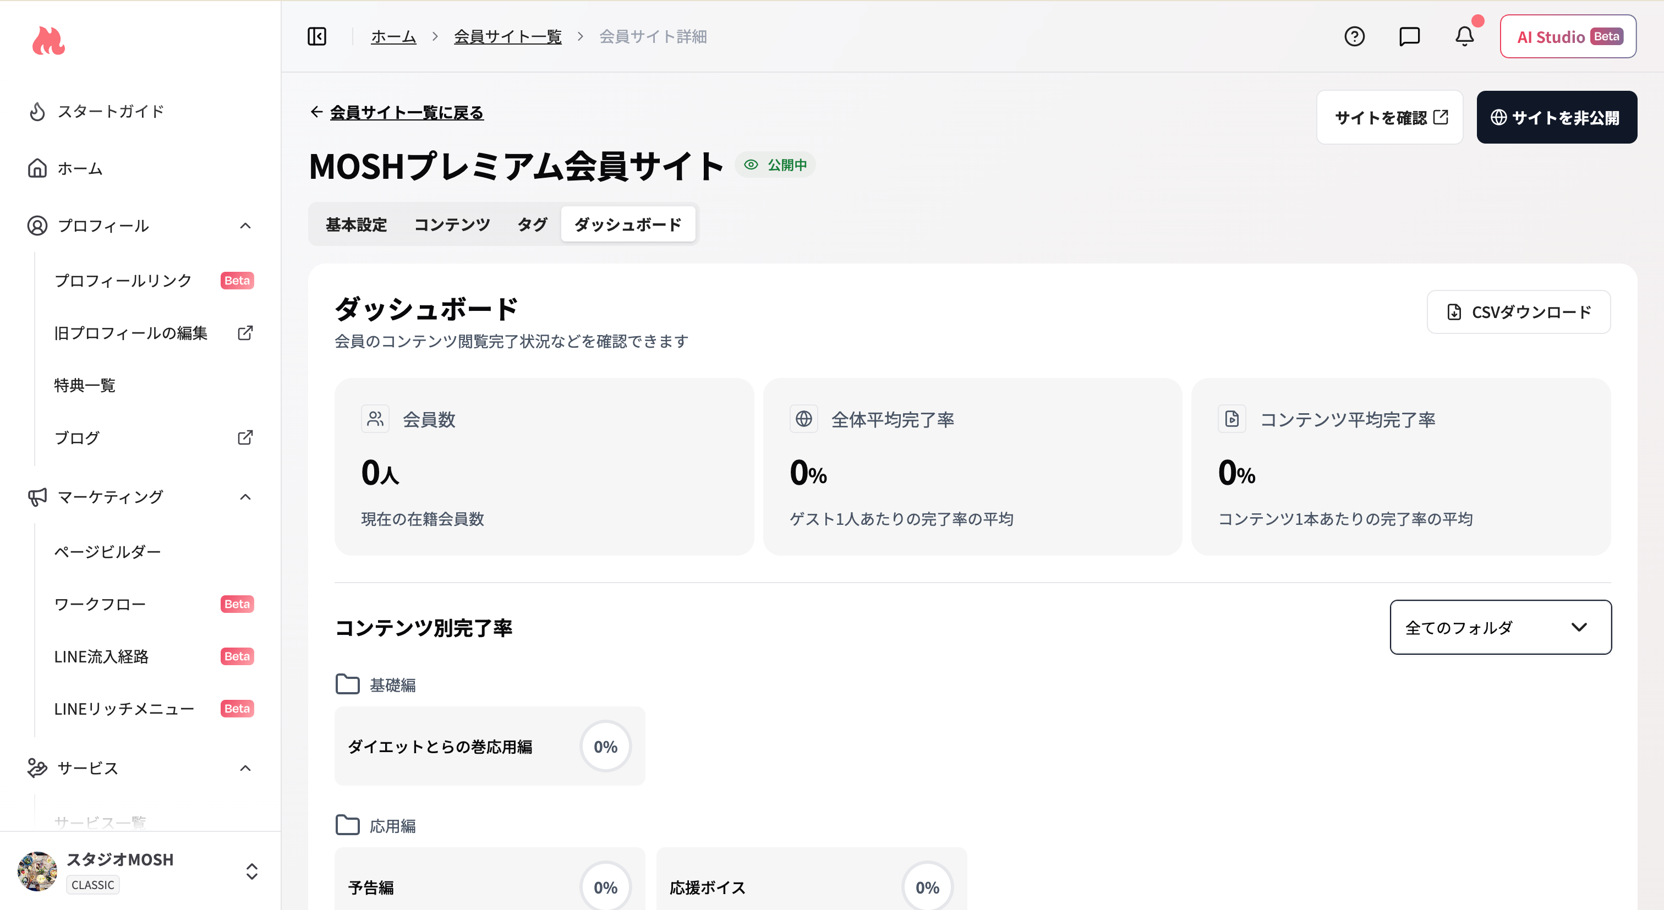
Task: Click the file icon of コンテンツ平均完了率
Action: tap(1232, 419)
